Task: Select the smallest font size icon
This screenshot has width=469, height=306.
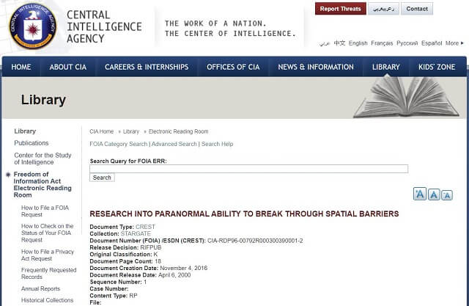Action: [447, 195]
